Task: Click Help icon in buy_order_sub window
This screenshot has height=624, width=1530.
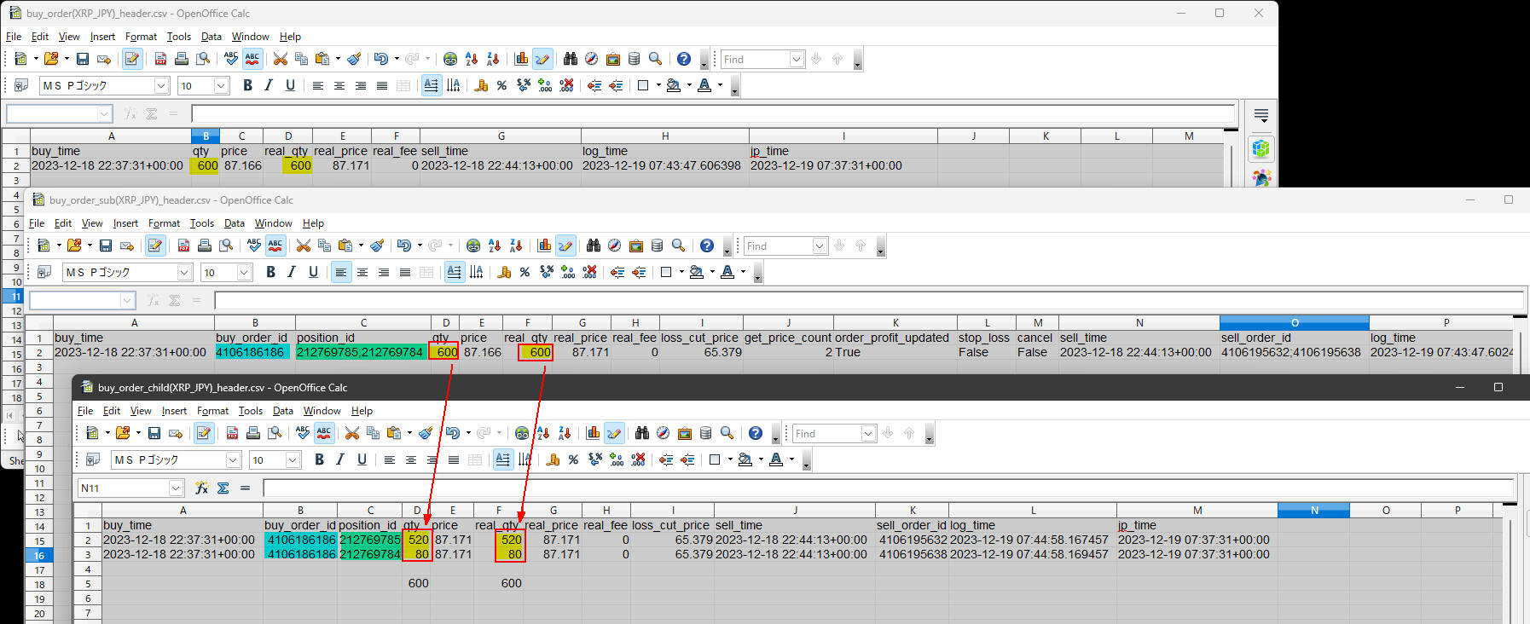Action: [x=707, y=246]
